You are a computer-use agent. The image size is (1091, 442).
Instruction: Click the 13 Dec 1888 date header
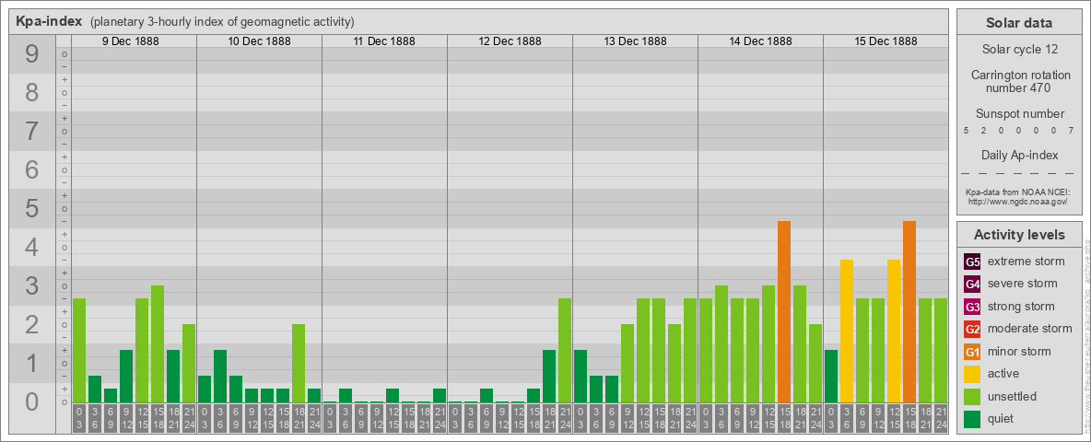pos(635,41)
